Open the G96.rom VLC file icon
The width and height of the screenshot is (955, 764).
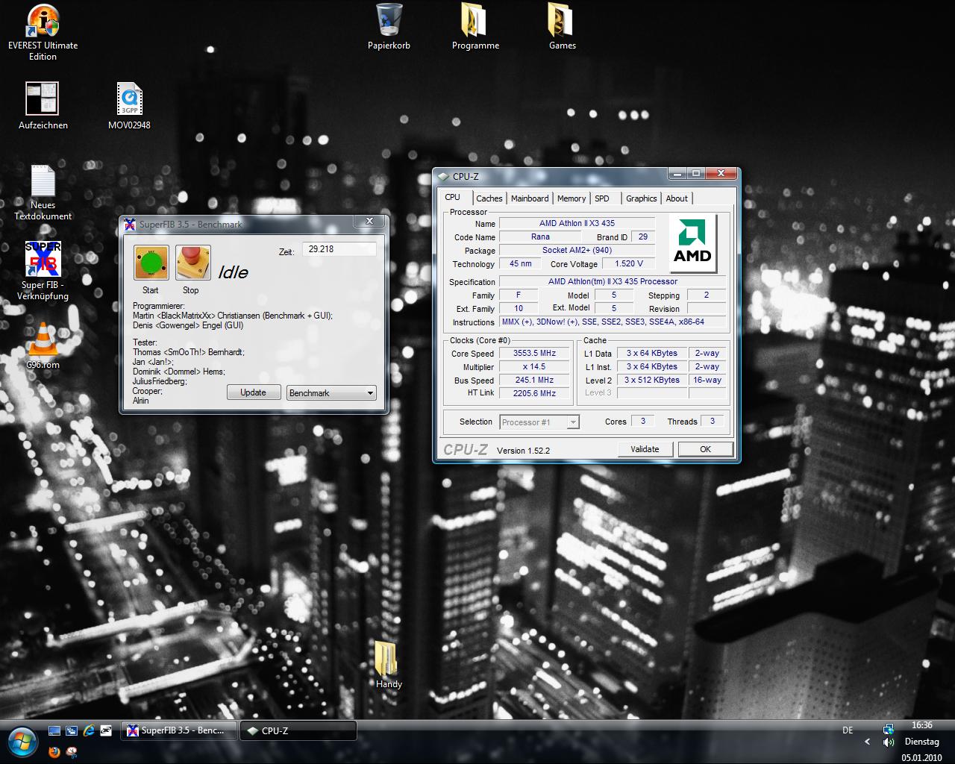[43, 345]
